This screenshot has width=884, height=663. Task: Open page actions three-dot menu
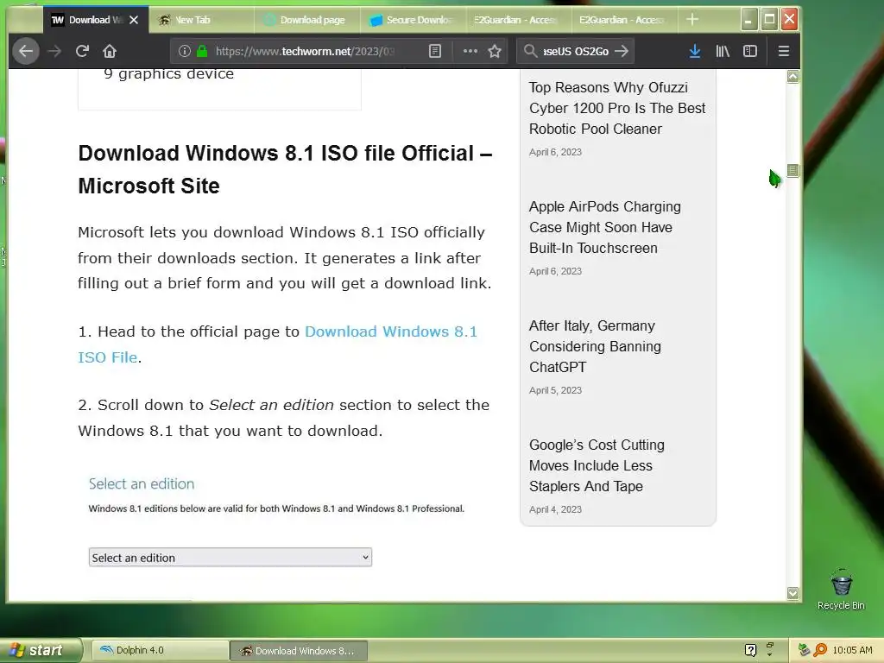click(x=470, y=51)
